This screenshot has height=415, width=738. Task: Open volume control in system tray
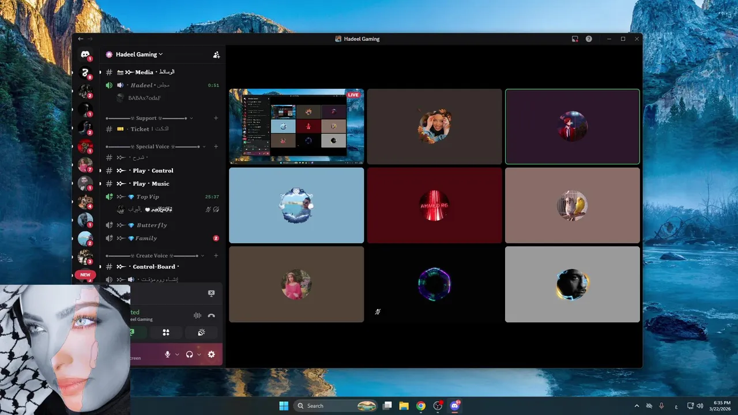tap(699, 406)
